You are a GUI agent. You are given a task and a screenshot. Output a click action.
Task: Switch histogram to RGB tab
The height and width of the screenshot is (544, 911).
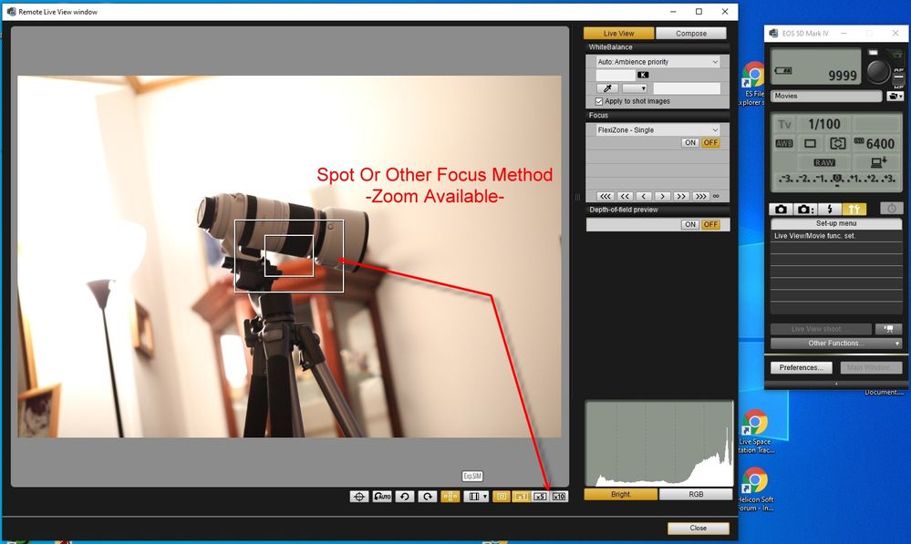coord(695,495)
